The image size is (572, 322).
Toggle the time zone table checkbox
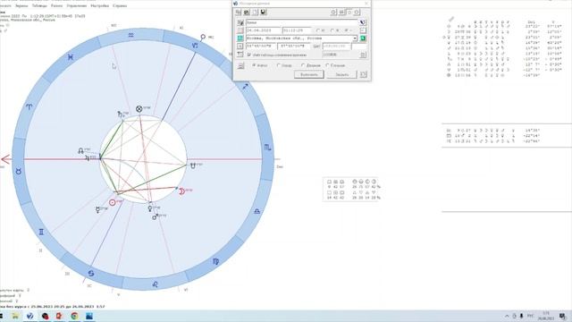249,55
